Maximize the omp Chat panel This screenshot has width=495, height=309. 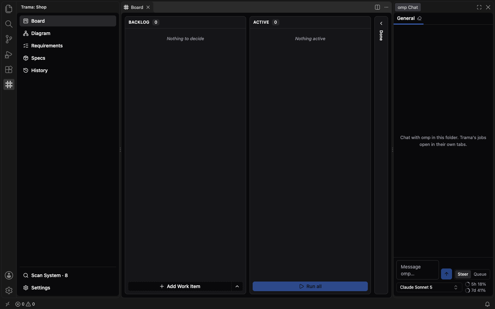(479, 7)
